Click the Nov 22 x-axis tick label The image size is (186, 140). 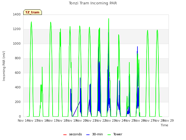[x=101, y=120]
